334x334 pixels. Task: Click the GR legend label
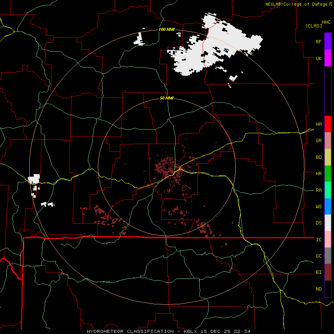(x=318, y=141)
